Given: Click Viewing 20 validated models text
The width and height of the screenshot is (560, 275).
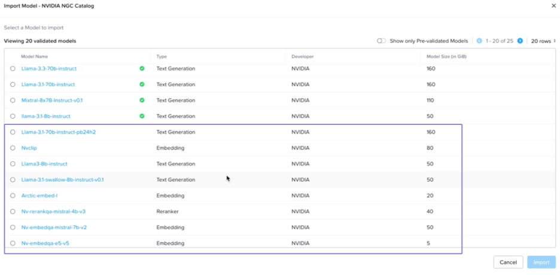Looking at the screenshot, I should tap(40, 41).
